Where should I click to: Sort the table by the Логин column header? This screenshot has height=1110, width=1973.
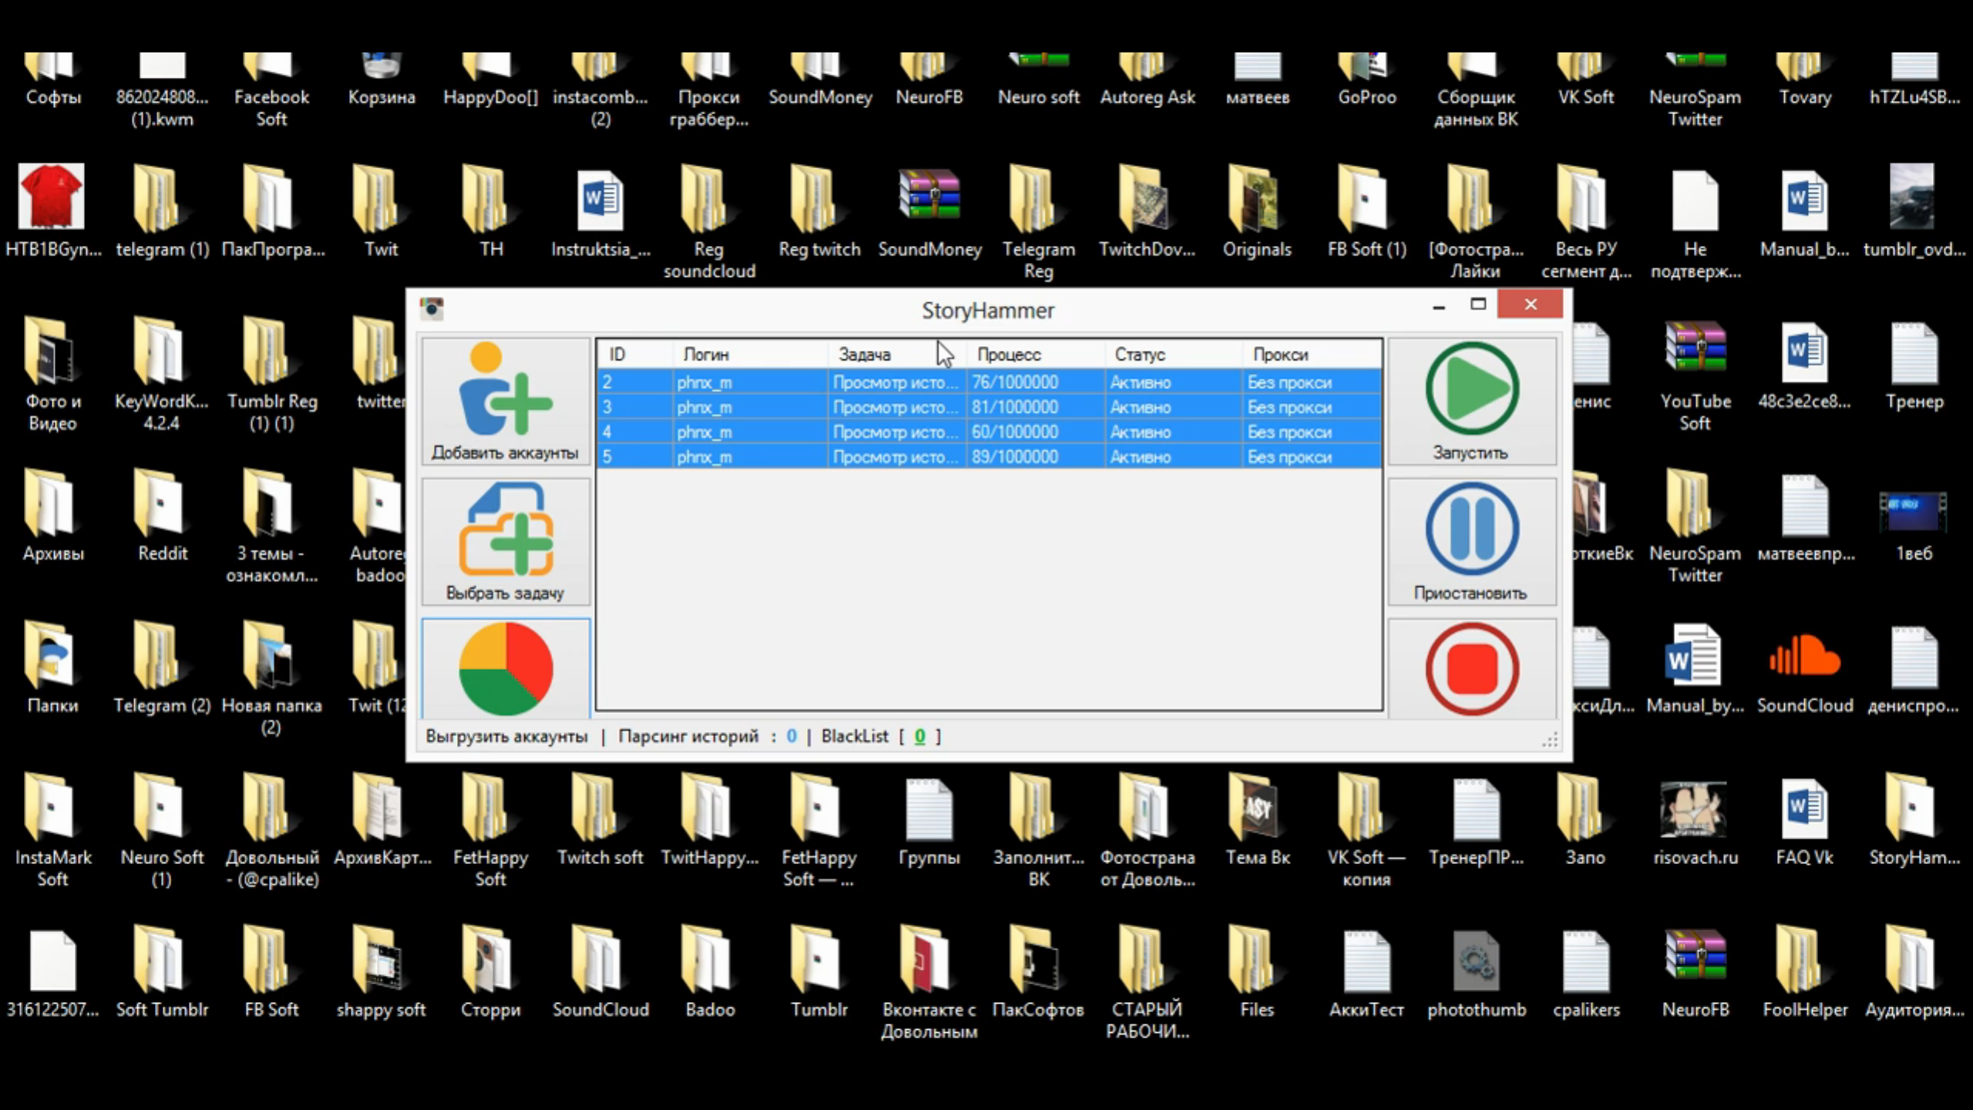pos(705,355)
